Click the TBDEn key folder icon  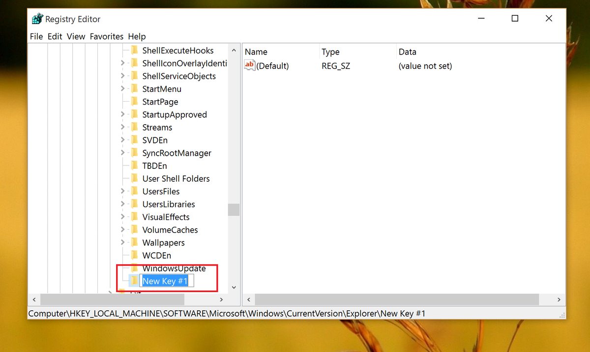135,165
